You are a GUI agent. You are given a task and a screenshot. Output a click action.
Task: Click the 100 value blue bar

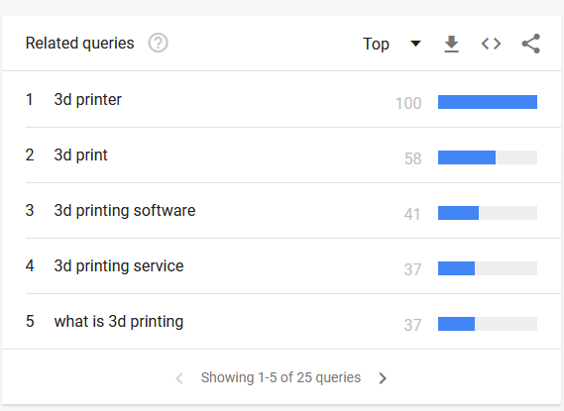[x=488, y=102]
